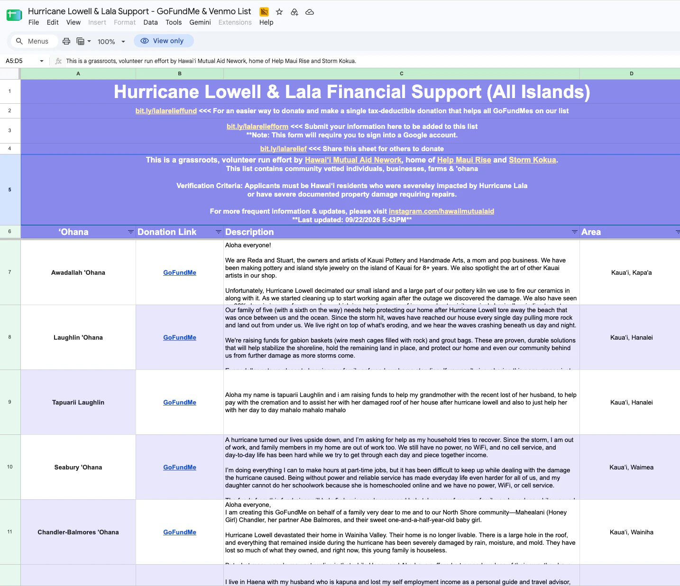Open the GoFundMe link for Awadallah 'Ohana
This screenshot has height=586, width=680.
[x=180, y=273]
